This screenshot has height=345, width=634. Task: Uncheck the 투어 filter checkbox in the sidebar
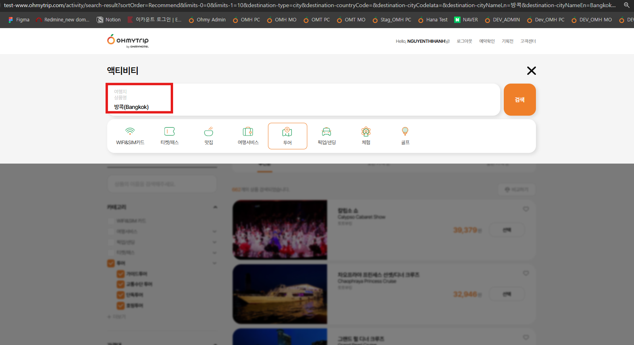coord(111,263)
